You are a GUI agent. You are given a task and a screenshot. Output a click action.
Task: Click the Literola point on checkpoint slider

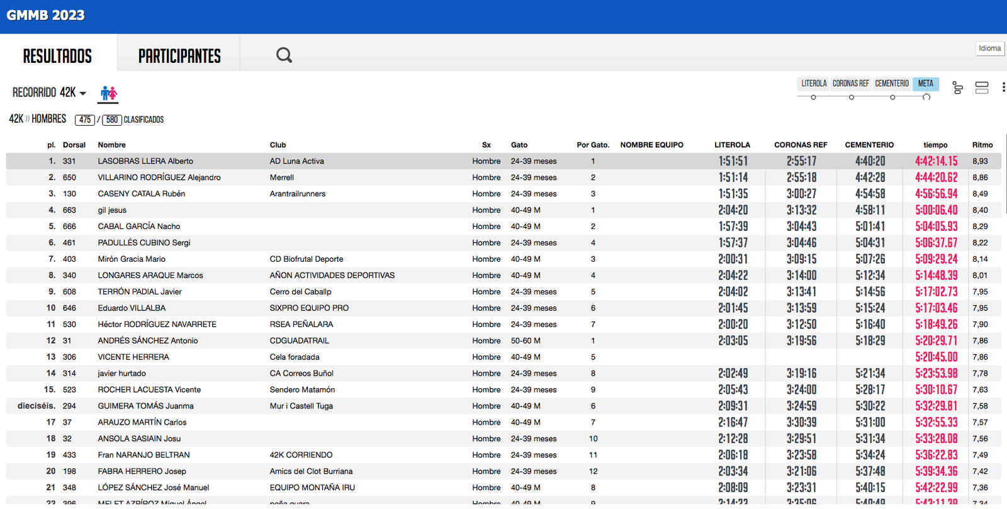tap(813, 98)
